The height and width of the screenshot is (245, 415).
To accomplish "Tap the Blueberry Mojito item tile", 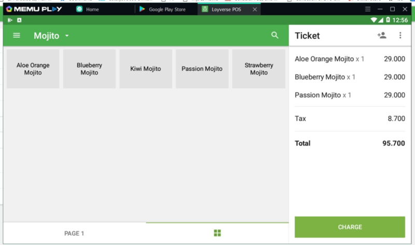I will (89, 69).
